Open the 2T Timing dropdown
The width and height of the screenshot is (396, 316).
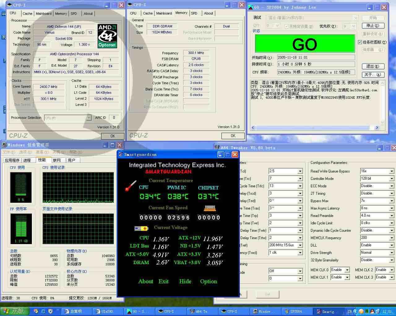(392, 193)
